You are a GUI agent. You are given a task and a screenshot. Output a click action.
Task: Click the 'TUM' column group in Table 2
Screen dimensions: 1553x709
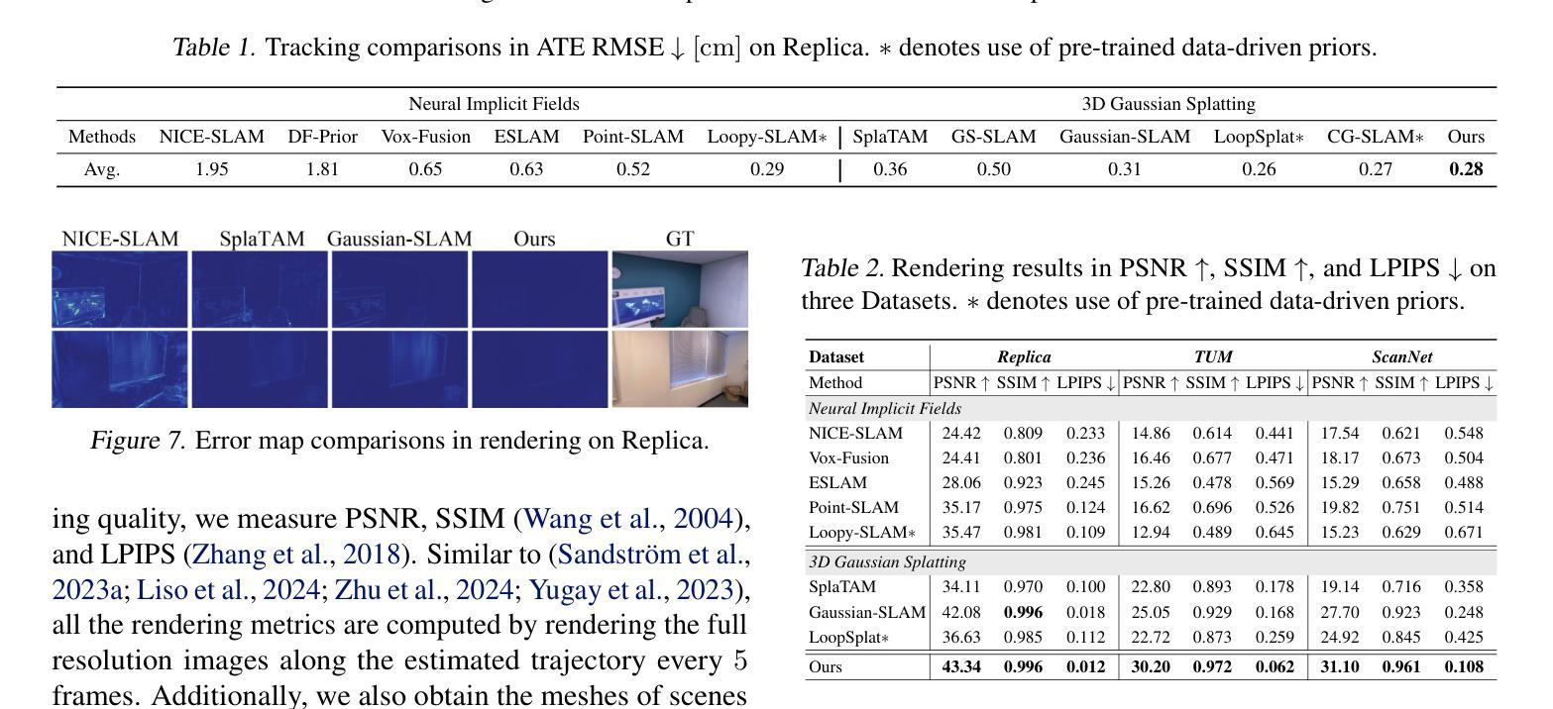coord(1212,356)
